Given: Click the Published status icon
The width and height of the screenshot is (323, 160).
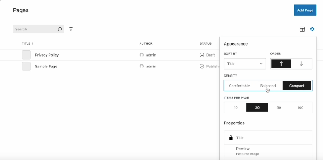Looking at the screenshot, I should click(202, 67).
